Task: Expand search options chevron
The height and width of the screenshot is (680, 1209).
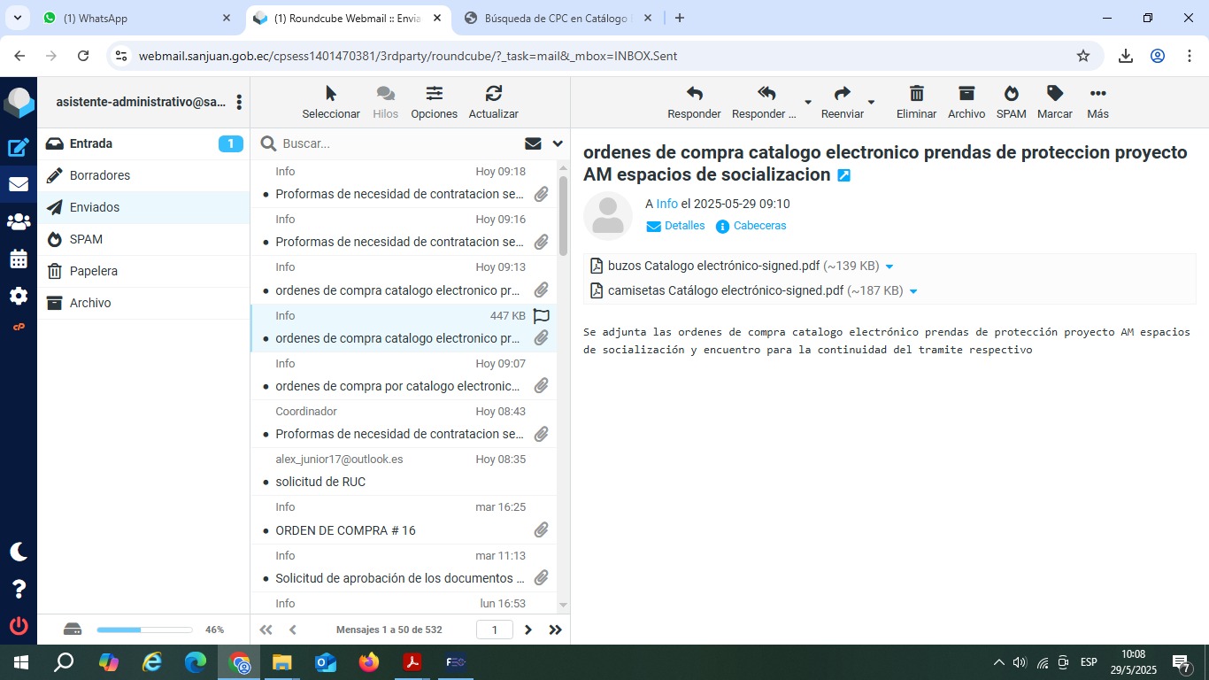Action: click(x=558, y=143)
